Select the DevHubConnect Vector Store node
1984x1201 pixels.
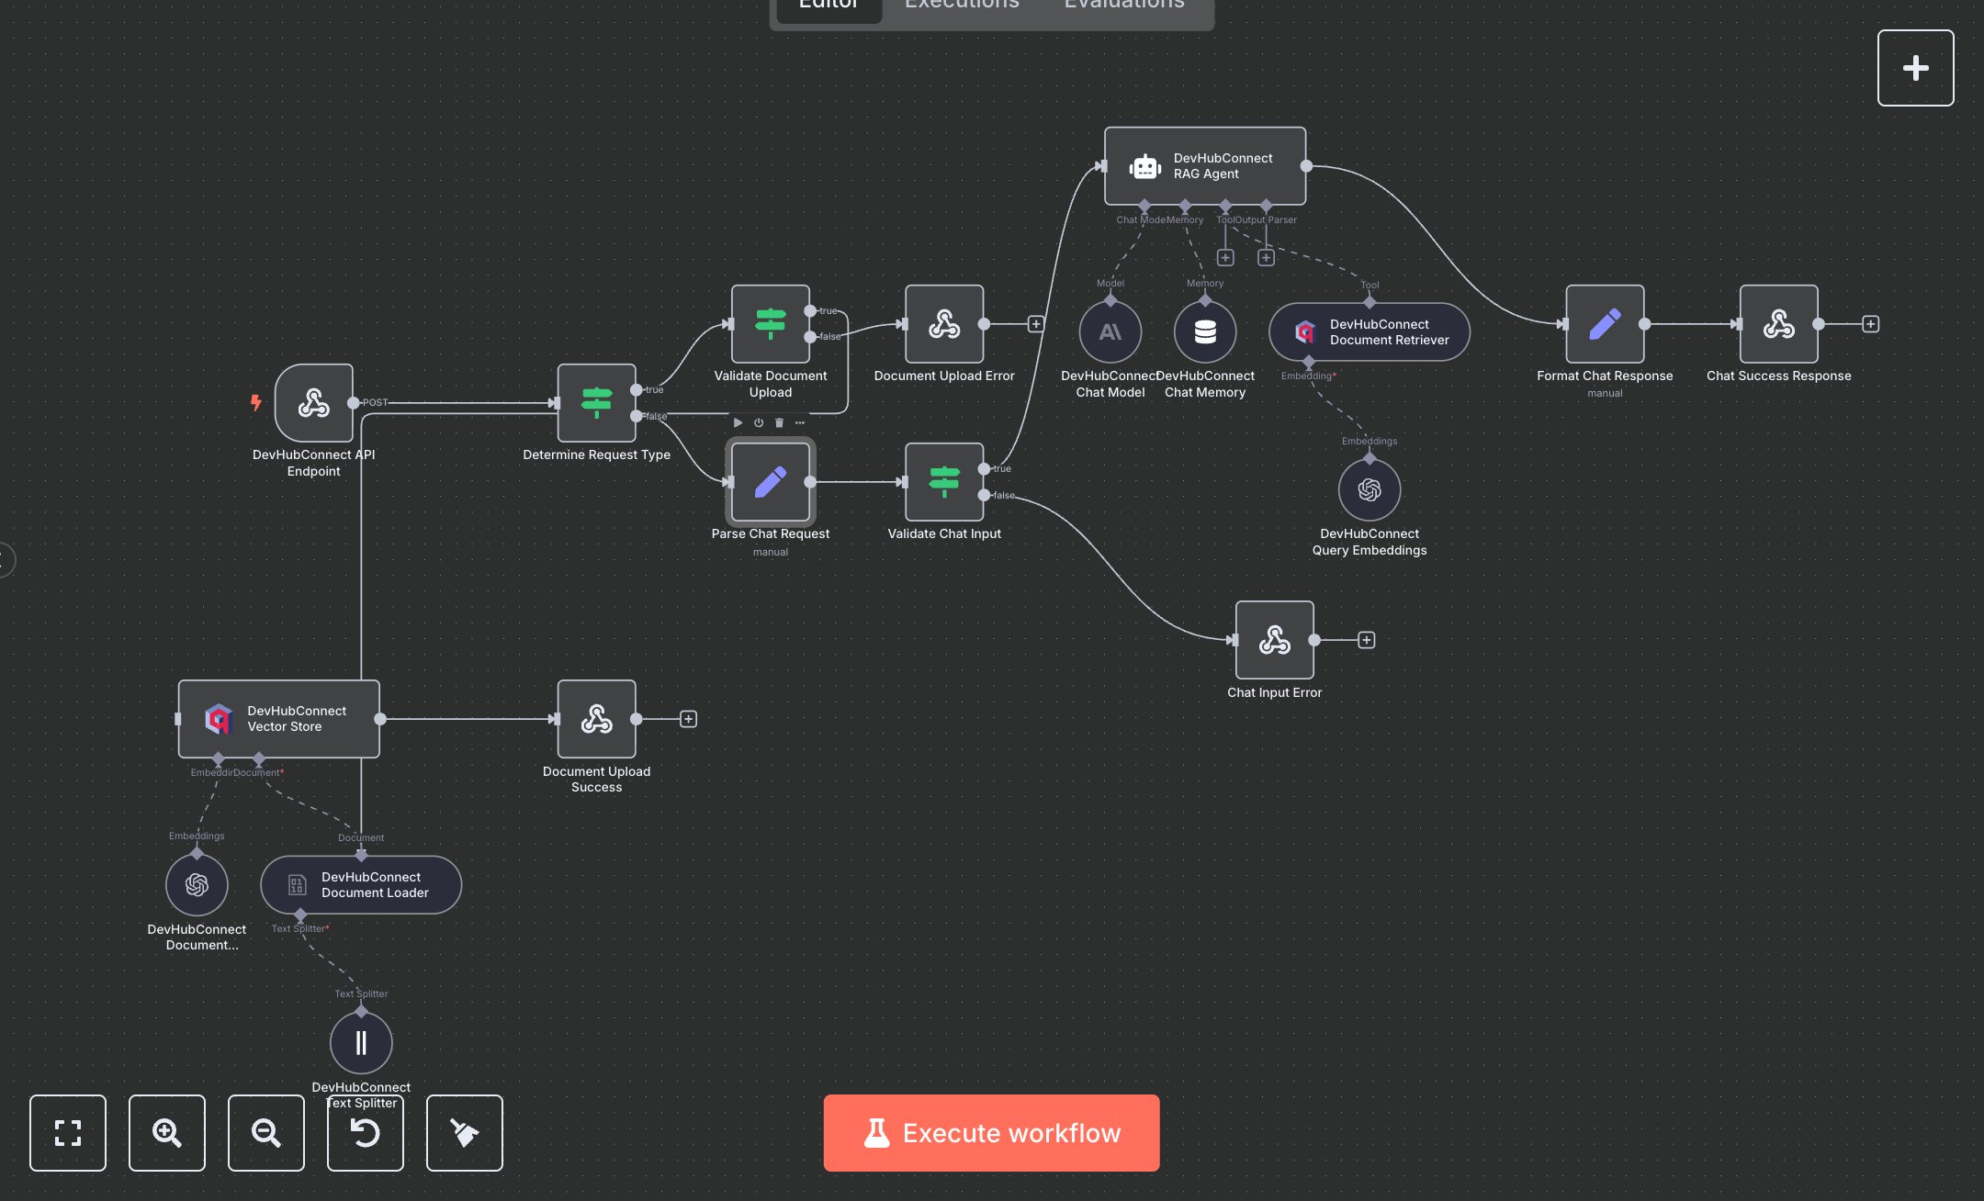[278, 720]
